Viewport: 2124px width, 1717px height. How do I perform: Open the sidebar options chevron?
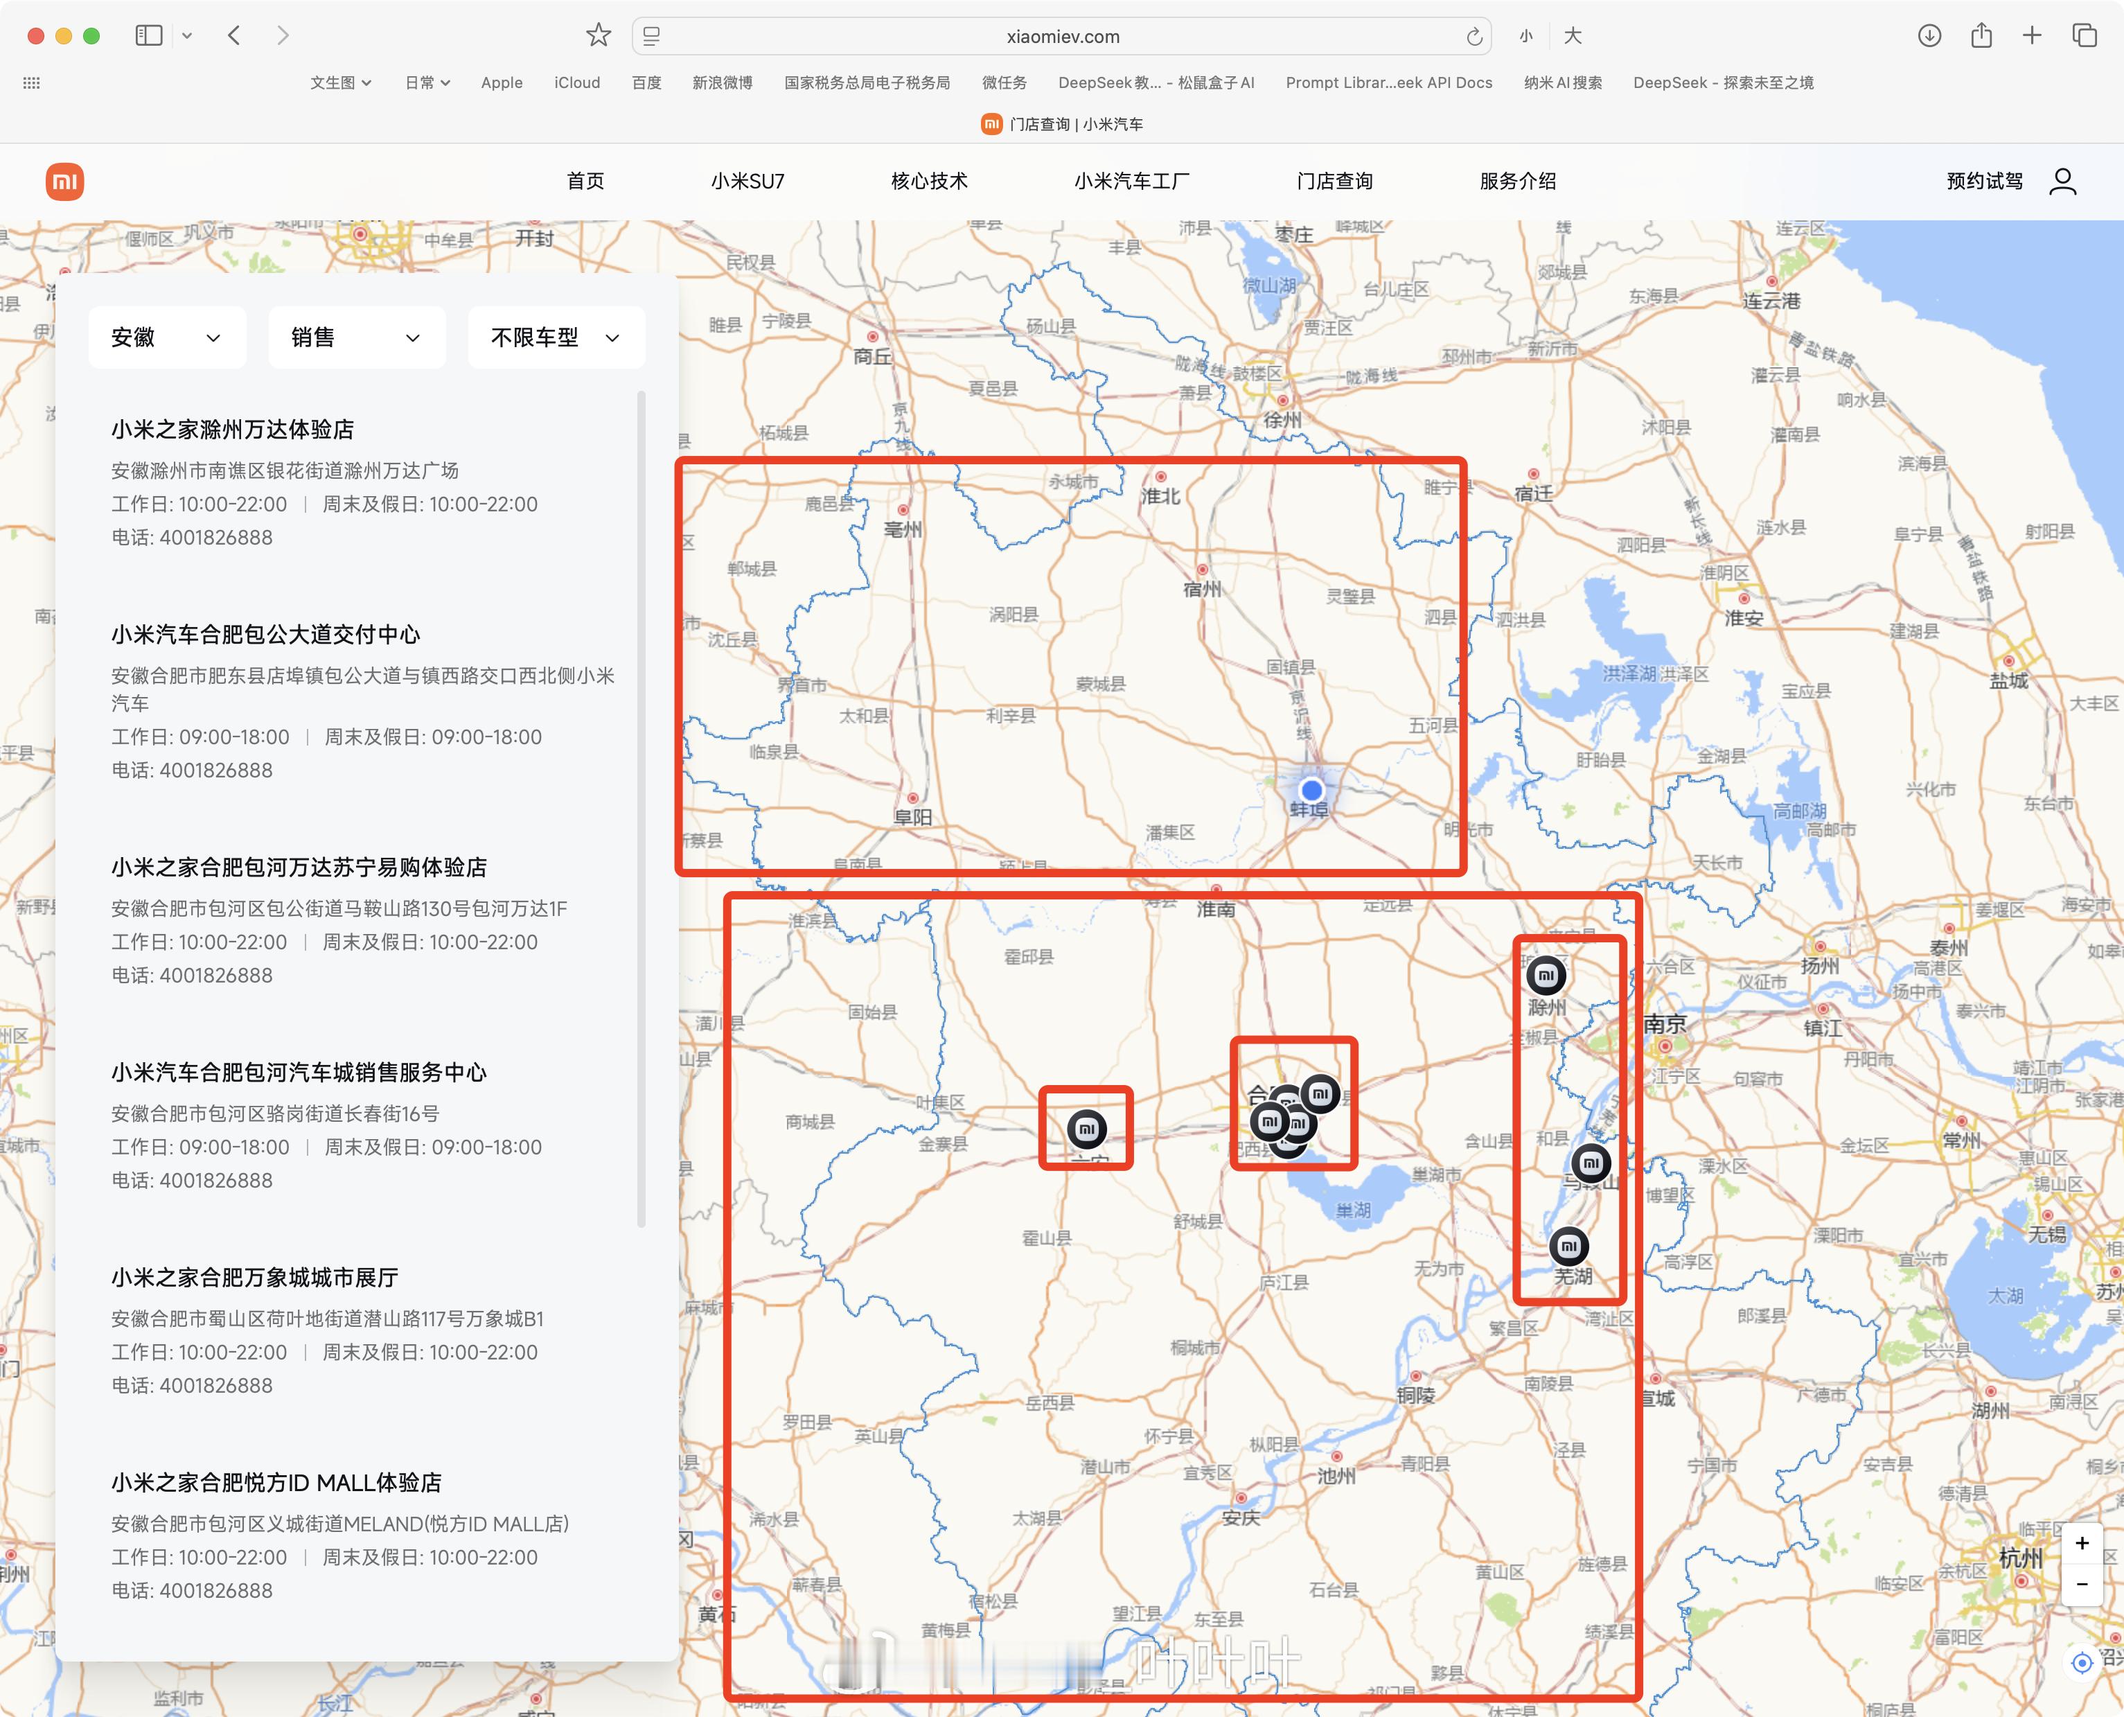pos(187,35)
